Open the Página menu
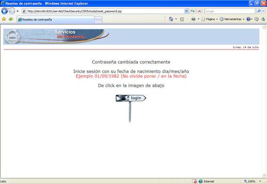Image resolution: width=267 pixels, height=184 pixels. (209, 19)
